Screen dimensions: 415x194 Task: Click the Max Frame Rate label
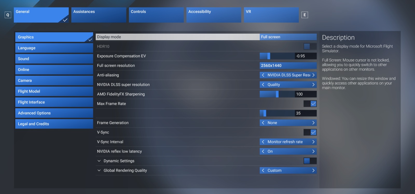tap(112, 104)
